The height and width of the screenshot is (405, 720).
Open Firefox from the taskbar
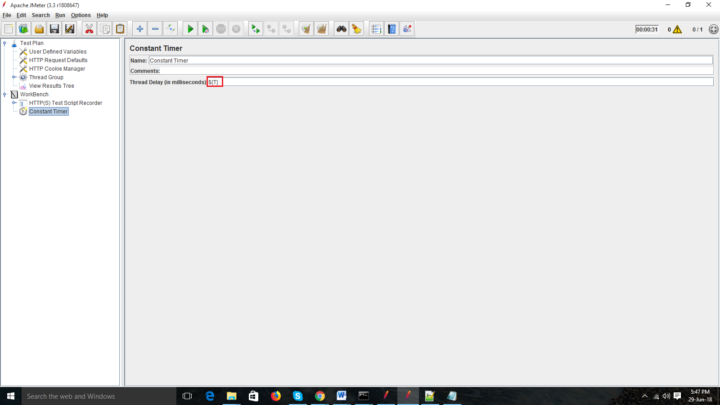276,396
